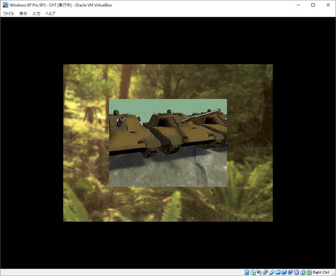Click the tank video frame in the guest
Viewport: 336px width, 276px height.
[x=168, y=142]
